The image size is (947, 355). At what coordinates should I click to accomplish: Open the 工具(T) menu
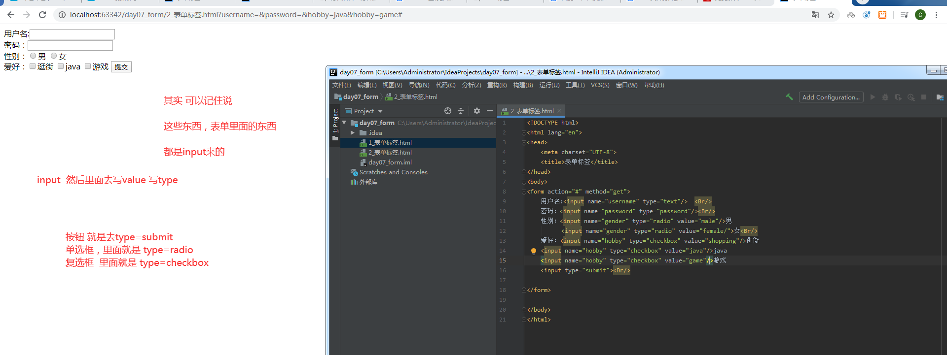[x=575, y=85]
